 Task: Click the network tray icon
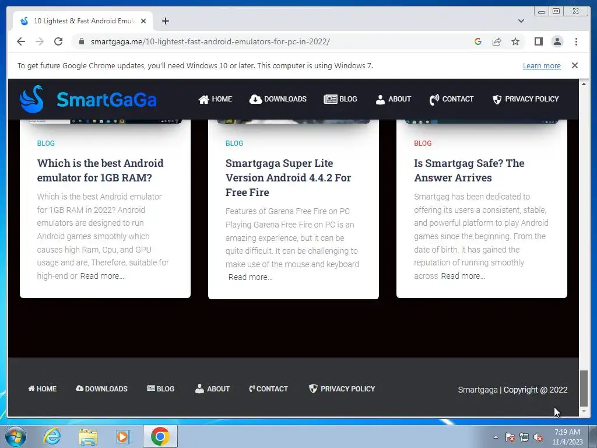click(524, 437)
